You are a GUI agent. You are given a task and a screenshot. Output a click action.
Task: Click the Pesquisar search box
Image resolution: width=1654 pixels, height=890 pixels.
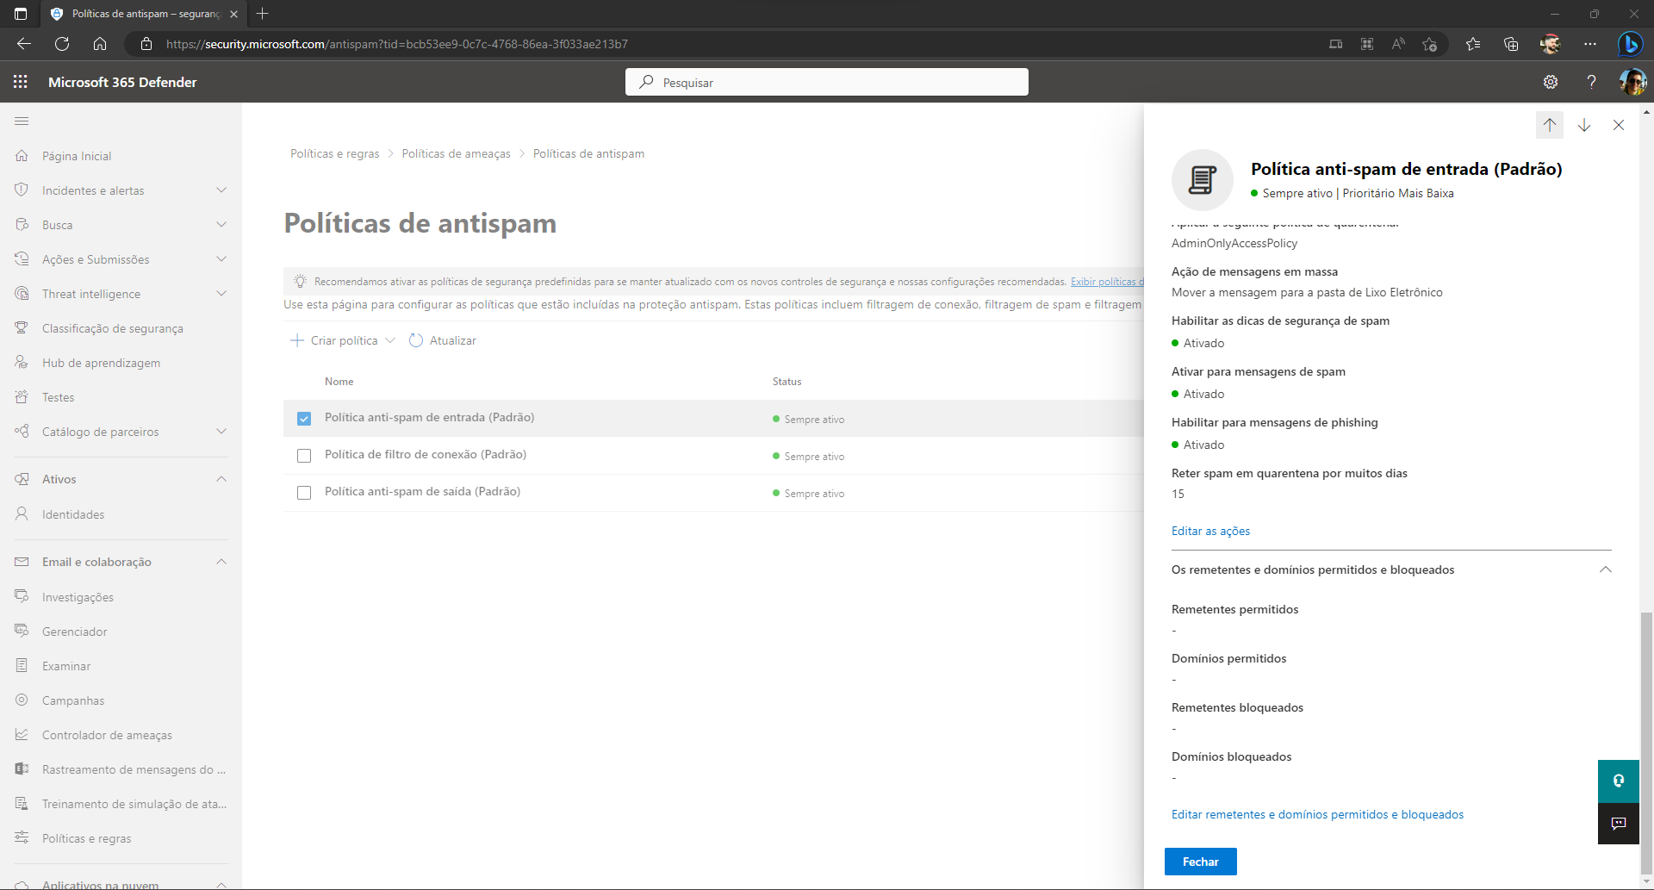[x=827, y=82]
